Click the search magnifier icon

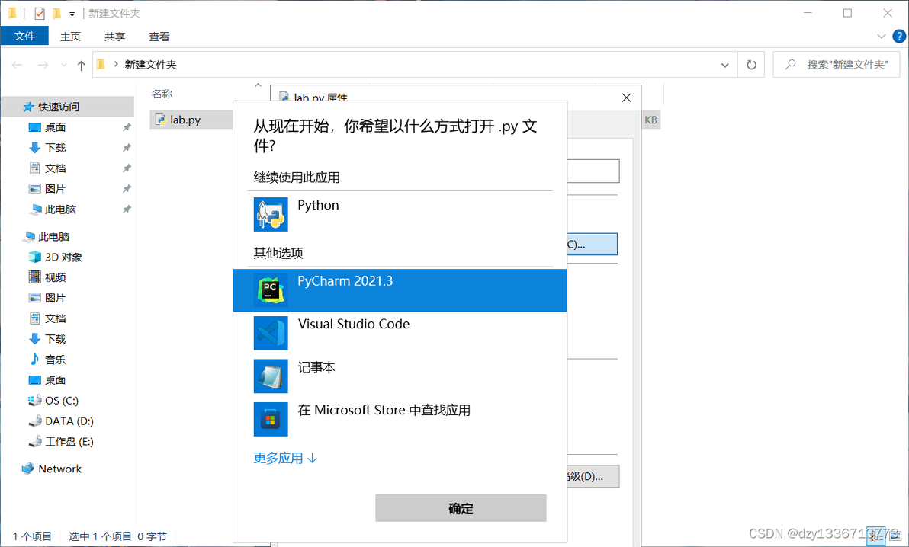tap(790, 64)
